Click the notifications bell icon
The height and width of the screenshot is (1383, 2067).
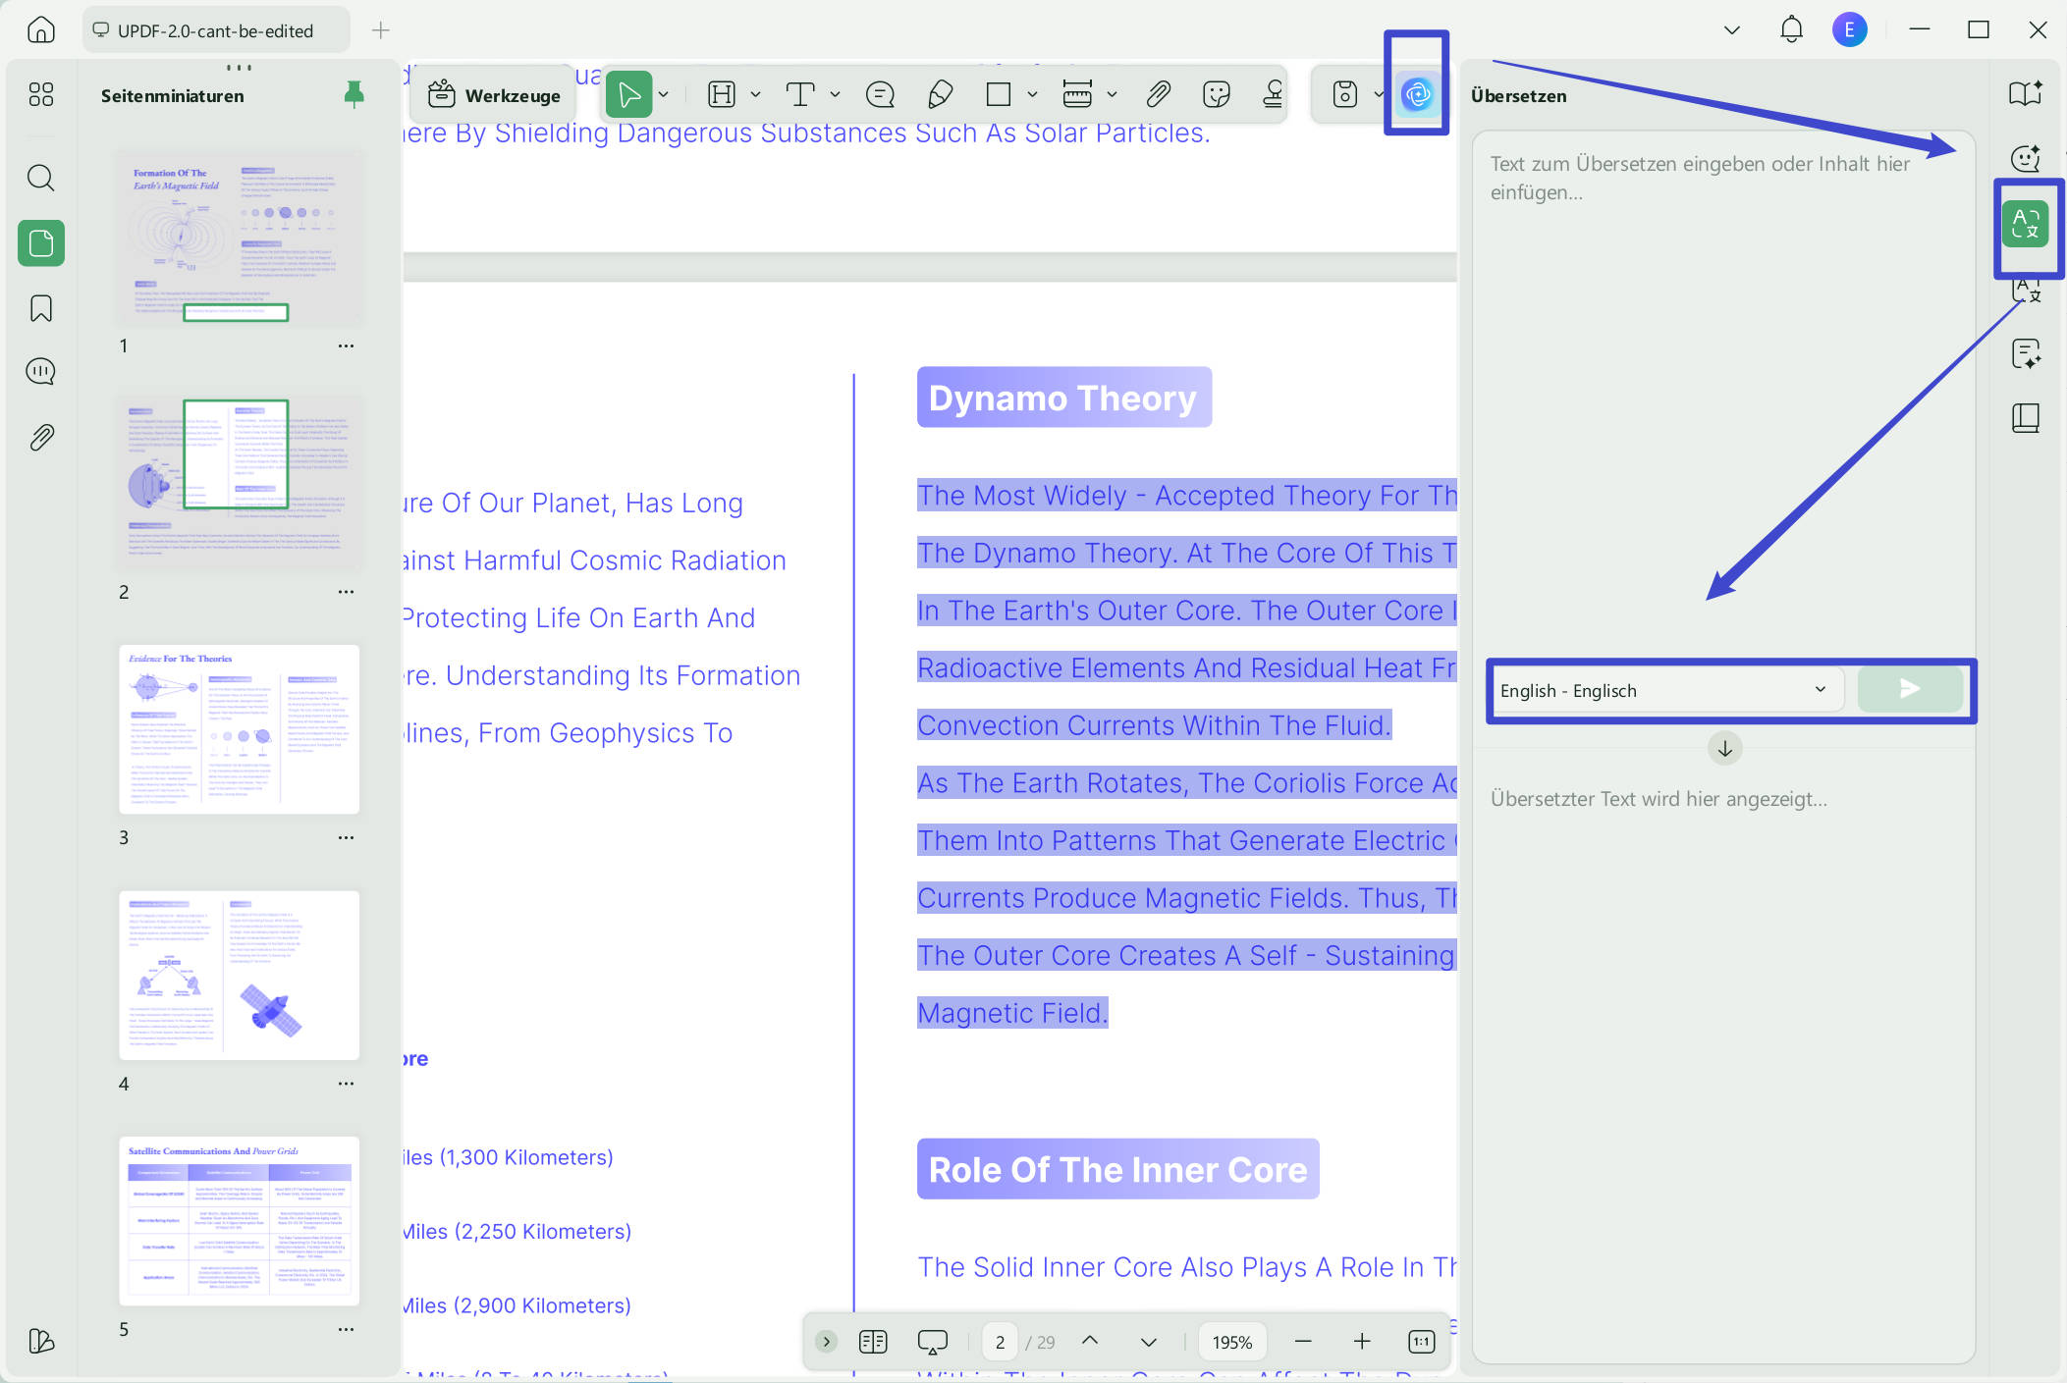coord(1791,29)
